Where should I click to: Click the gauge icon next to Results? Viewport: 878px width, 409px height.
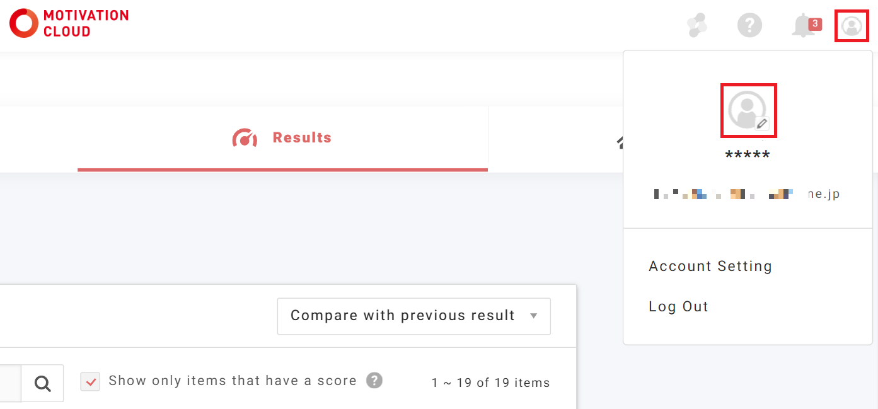[245, 138]
